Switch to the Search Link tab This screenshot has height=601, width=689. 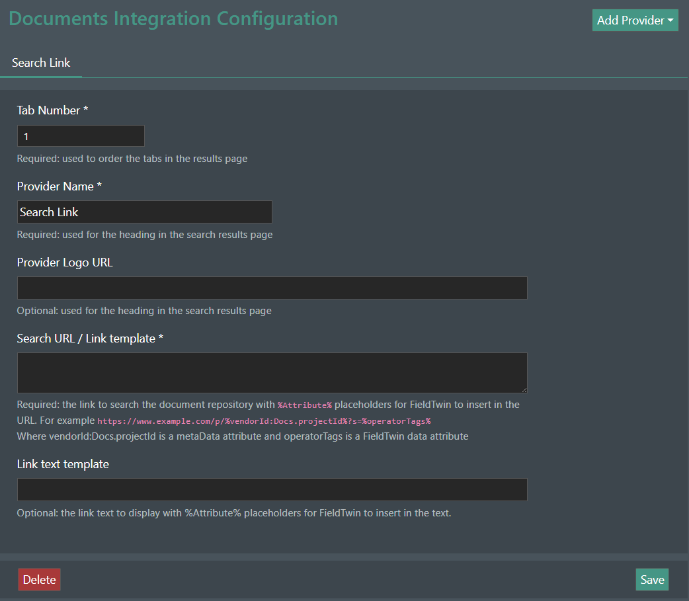[x=40, y=63]
